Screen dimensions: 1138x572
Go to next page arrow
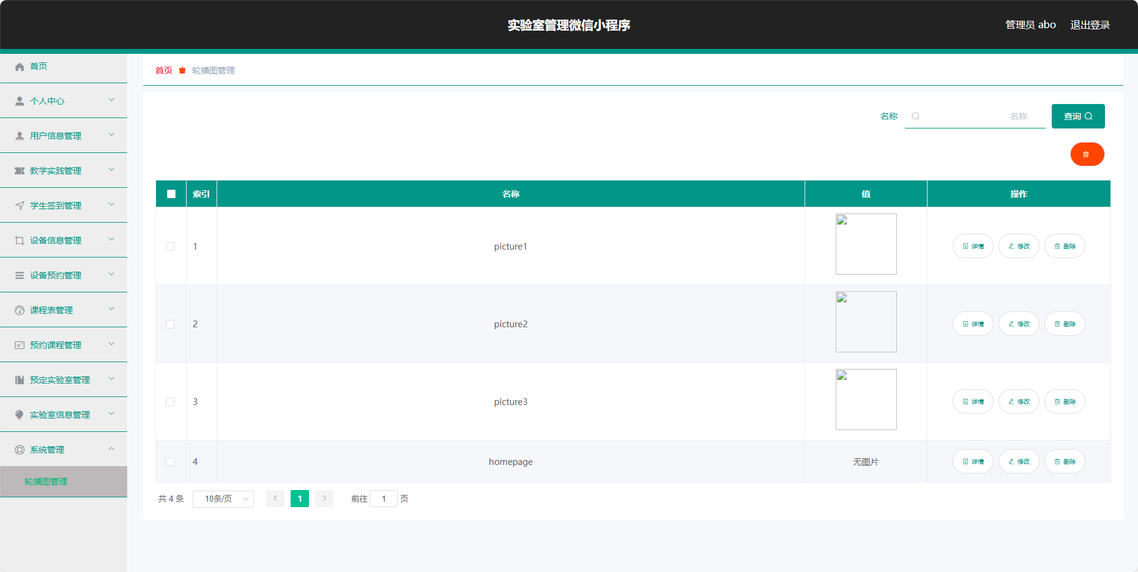[x=324, y=499]
